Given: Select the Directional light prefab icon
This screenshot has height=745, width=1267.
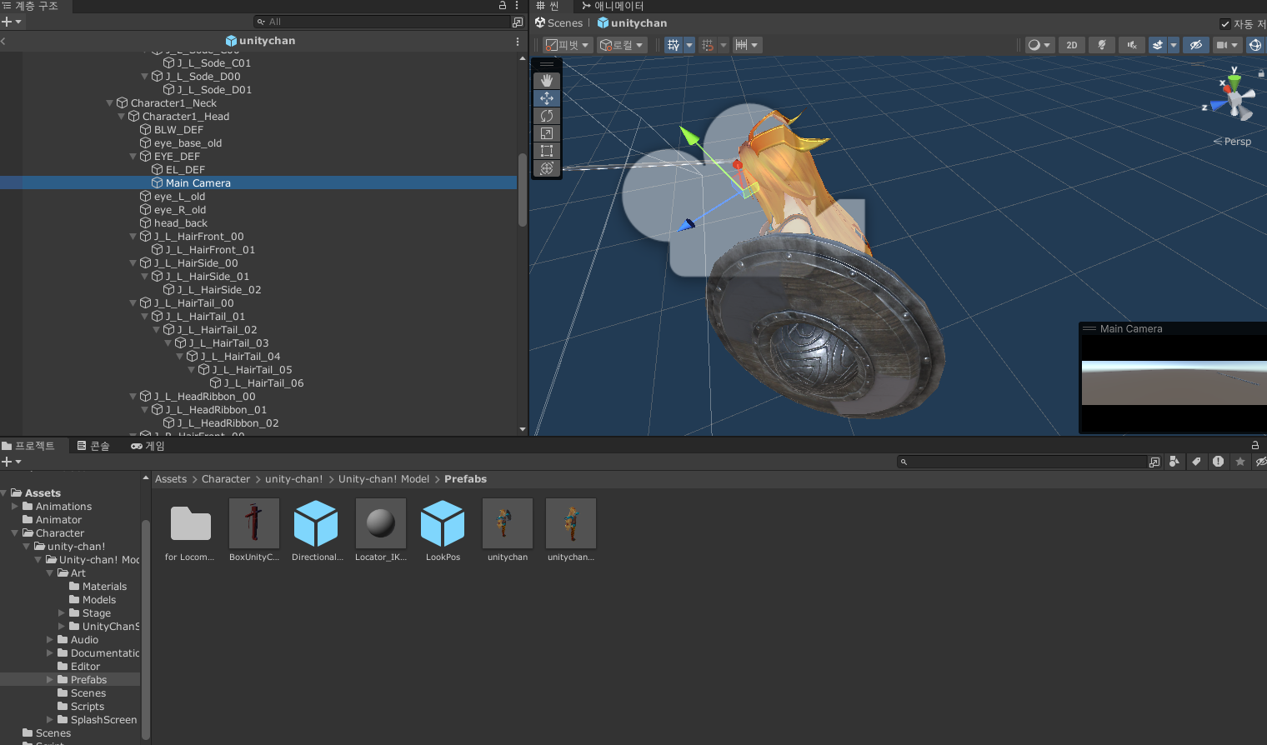Looking at the screenshot, I should click(316, 523).
